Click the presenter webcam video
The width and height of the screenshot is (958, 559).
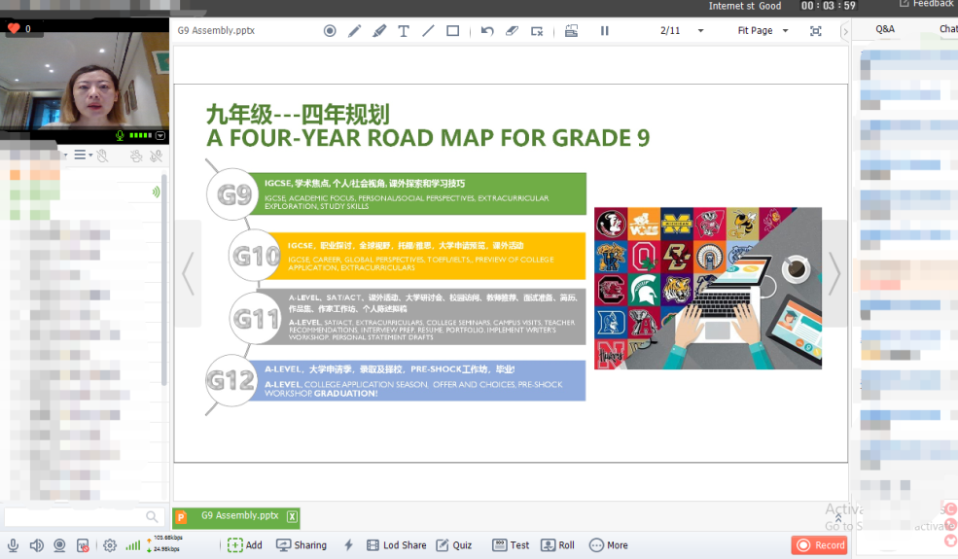click(x=85, y=82)
